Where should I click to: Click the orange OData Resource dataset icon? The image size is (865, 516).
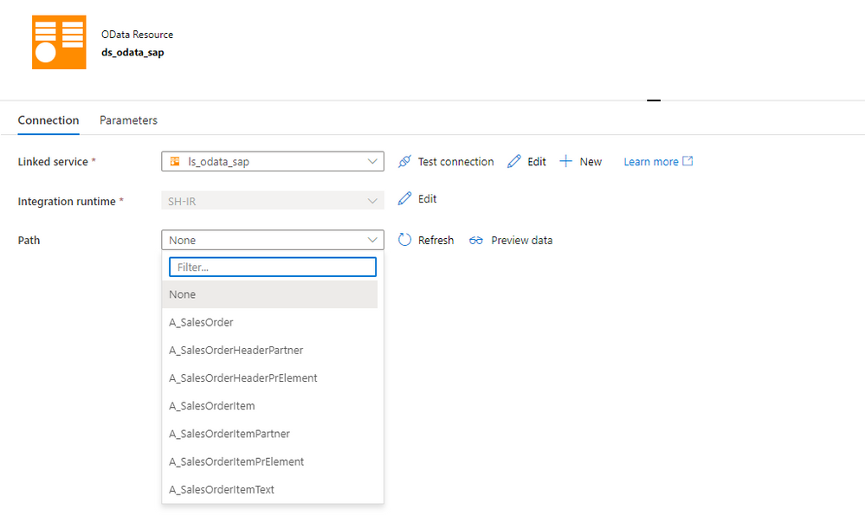tap(59, 42)
